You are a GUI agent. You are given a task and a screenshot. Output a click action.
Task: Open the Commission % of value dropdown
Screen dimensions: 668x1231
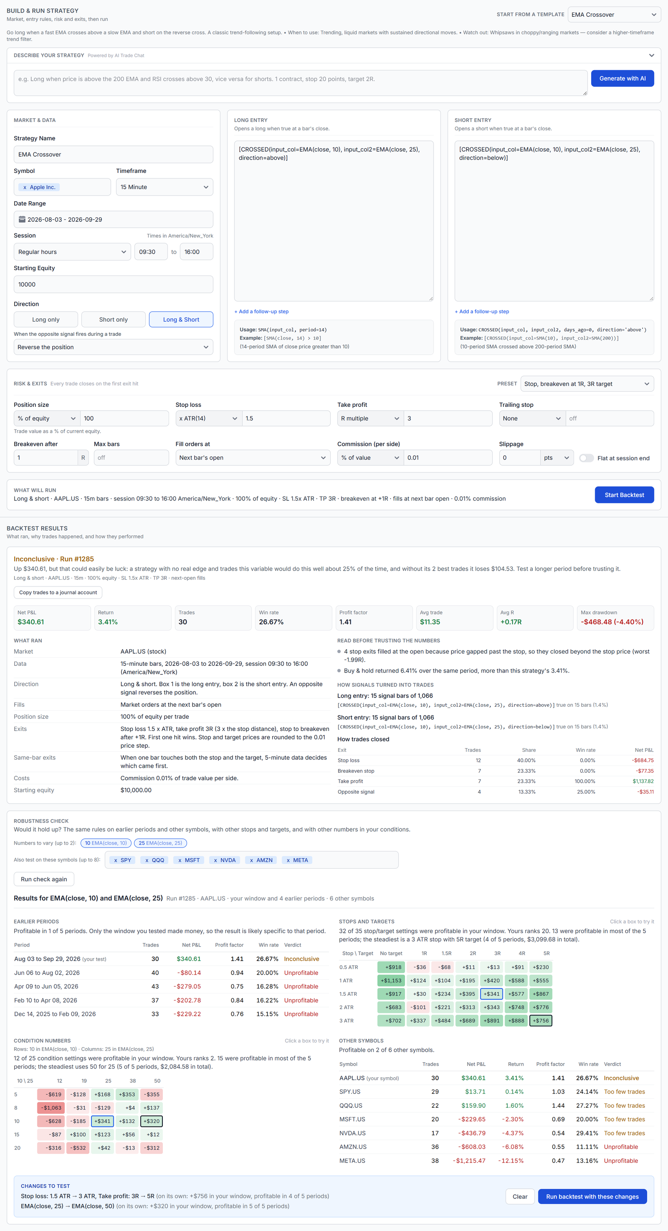(370, 458)
